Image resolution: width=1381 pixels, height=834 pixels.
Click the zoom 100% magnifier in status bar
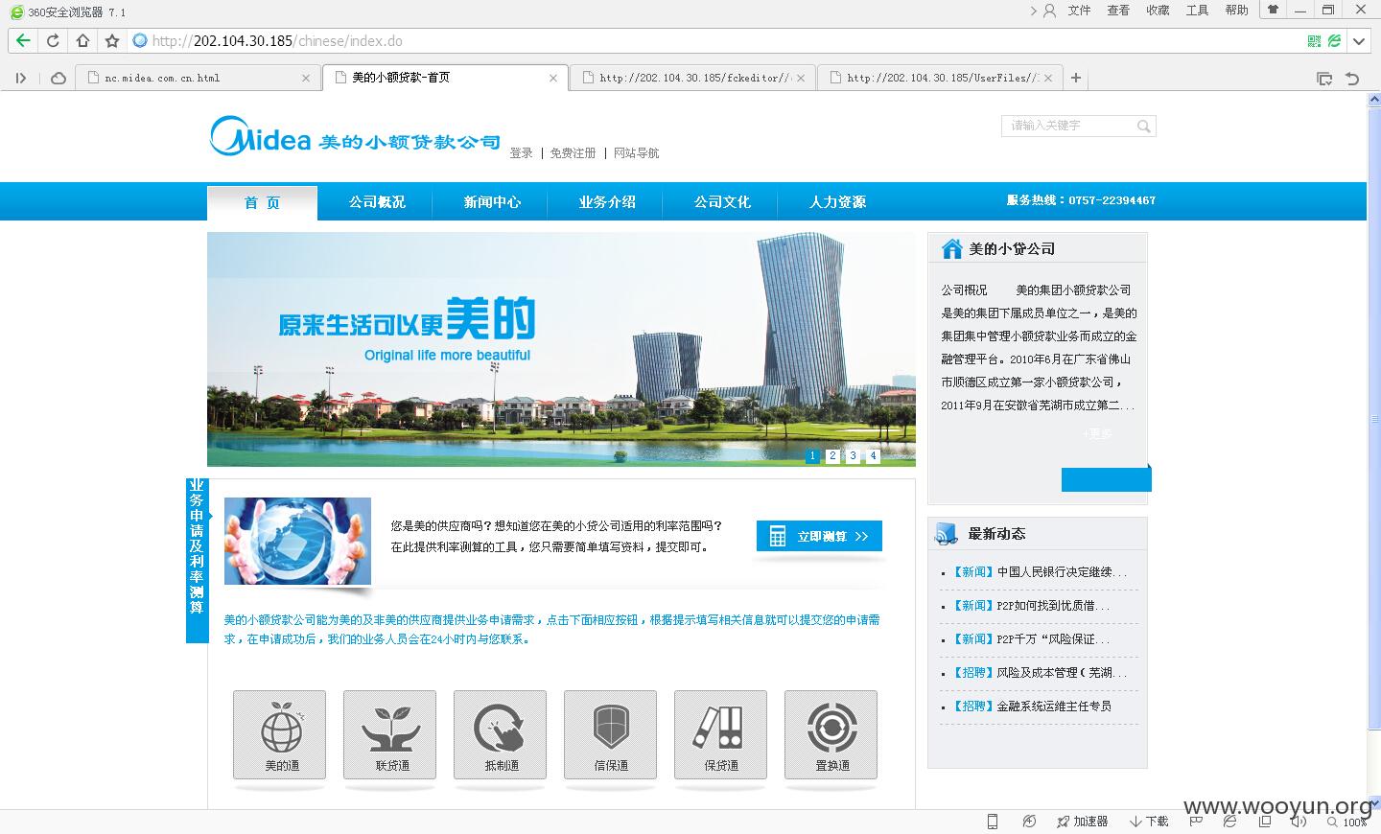1347,822
